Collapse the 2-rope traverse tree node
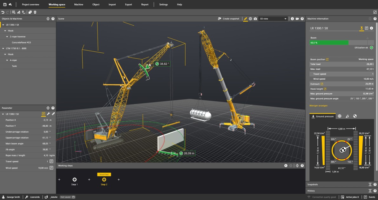 7,37
